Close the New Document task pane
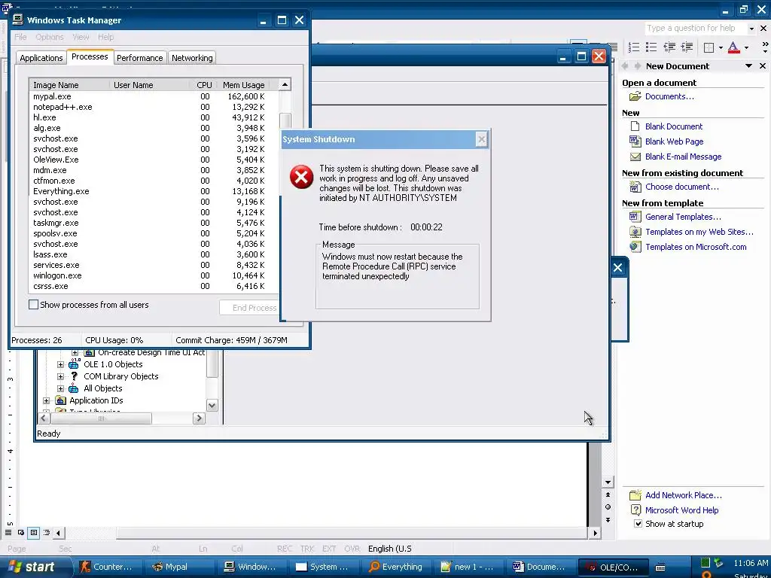Screen dimensions: 771x578 [763, 66]
